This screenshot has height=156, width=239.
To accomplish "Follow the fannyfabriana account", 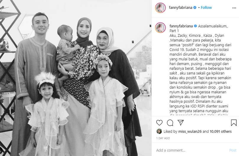I will (206, 7).
